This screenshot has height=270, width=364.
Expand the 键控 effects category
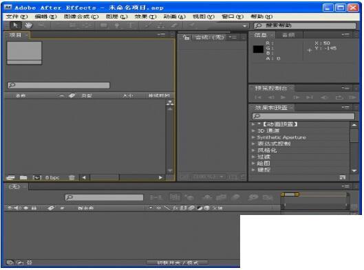[253, 170]
